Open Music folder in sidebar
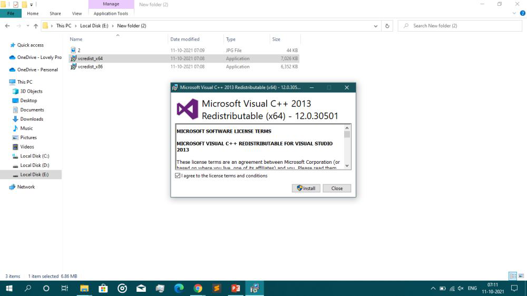 pyautogui.click(x=23, y=129)
